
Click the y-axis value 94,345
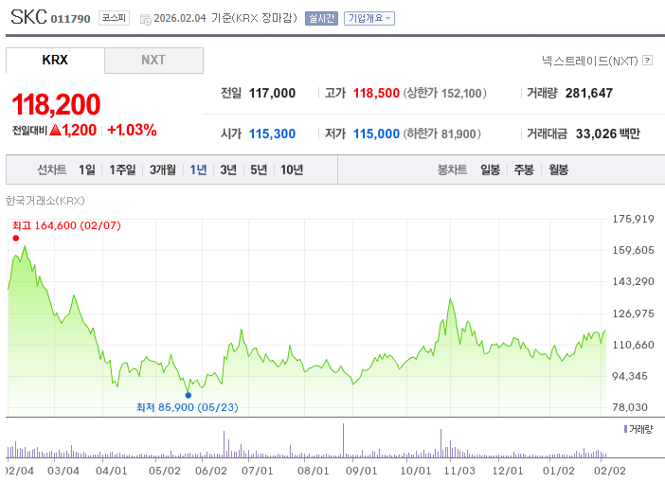(630, 377)
